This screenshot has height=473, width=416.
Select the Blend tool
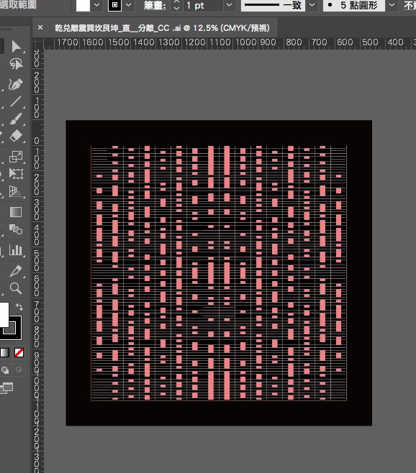16,230
